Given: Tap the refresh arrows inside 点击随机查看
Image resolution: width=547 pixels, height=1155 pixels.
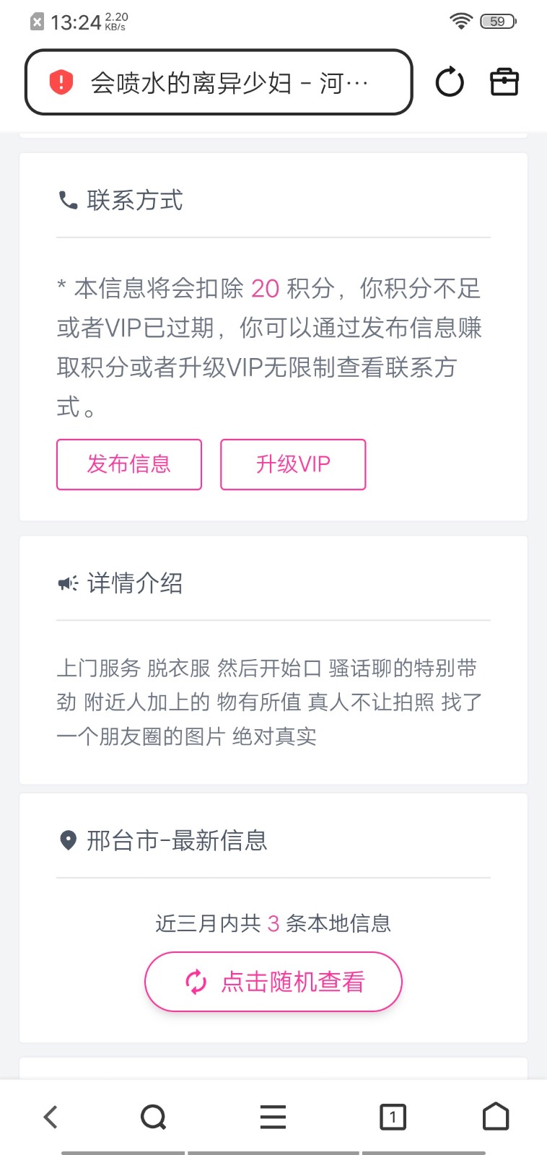Looking at the screenshot, I should [x=196, y=982].
